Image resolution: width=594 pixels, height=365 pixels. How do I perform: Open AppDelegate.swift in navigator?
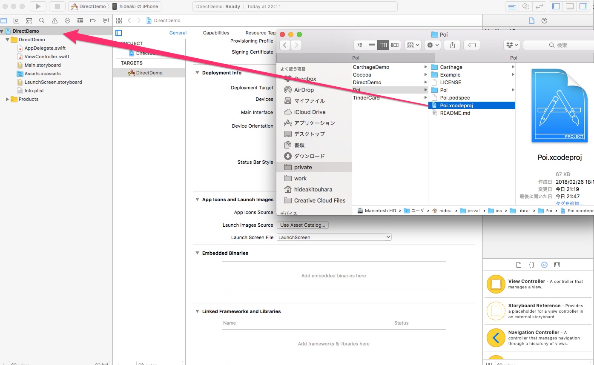click(x=45, y=48)
